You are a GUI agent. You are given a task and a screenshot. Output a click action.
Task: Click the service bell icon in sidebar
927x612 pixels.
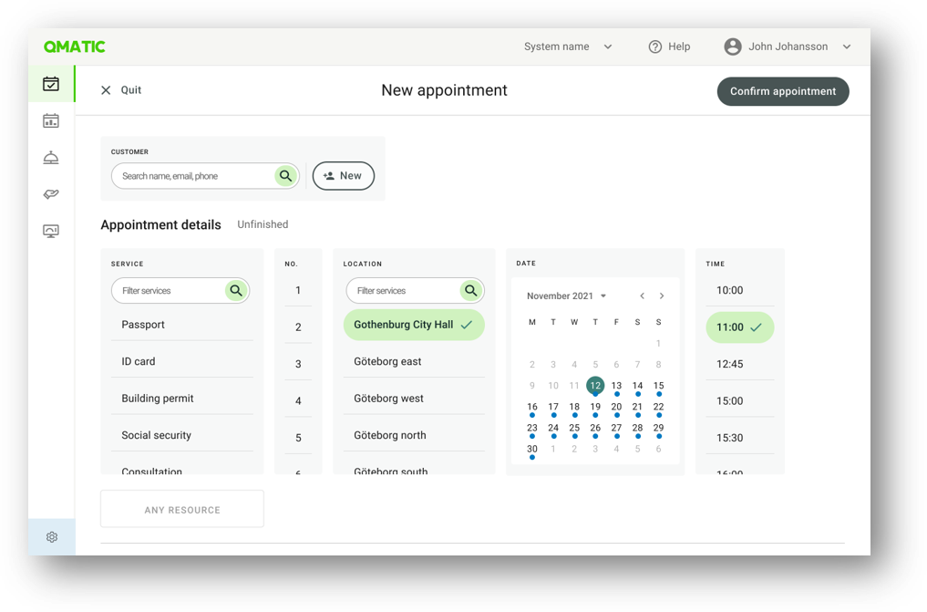(49, 157)
